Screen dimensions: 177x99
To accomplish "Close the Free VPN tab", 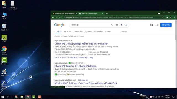I will pyautogui.click(x=76, y=13).
